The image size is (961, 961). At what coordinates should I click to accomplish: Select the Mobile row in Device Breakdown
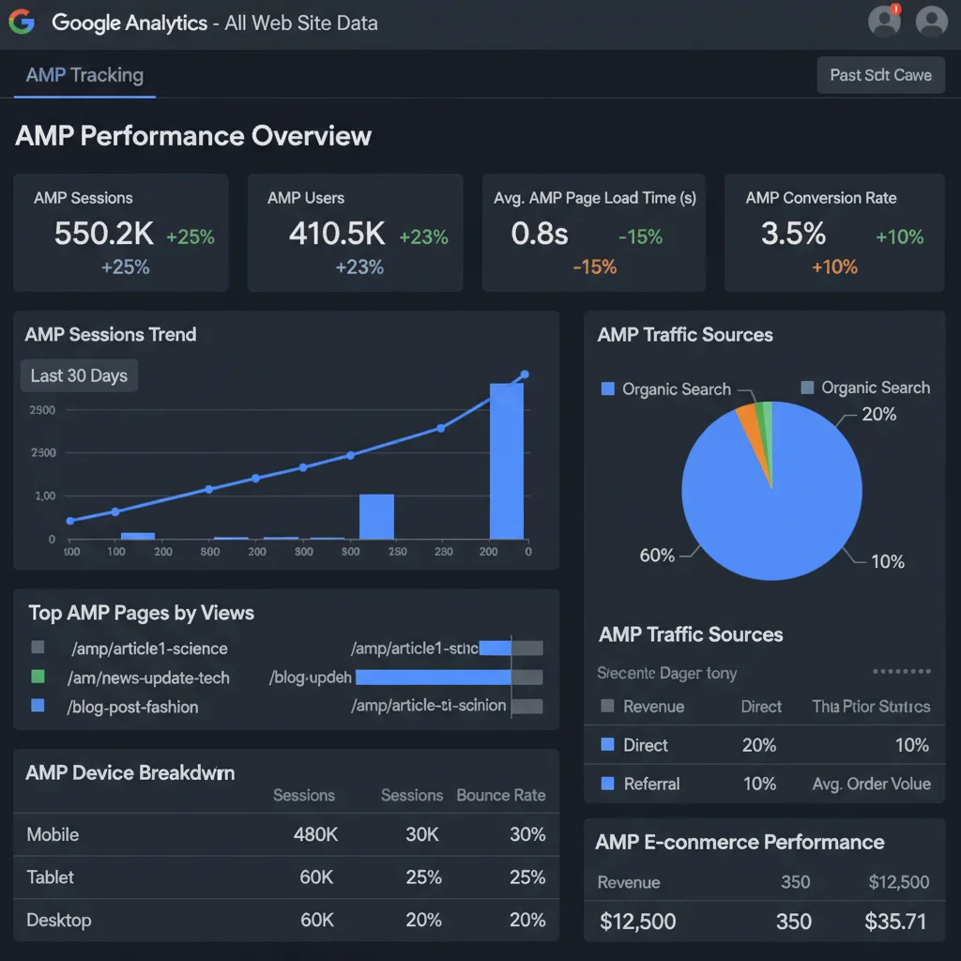(x=286, y=834)
